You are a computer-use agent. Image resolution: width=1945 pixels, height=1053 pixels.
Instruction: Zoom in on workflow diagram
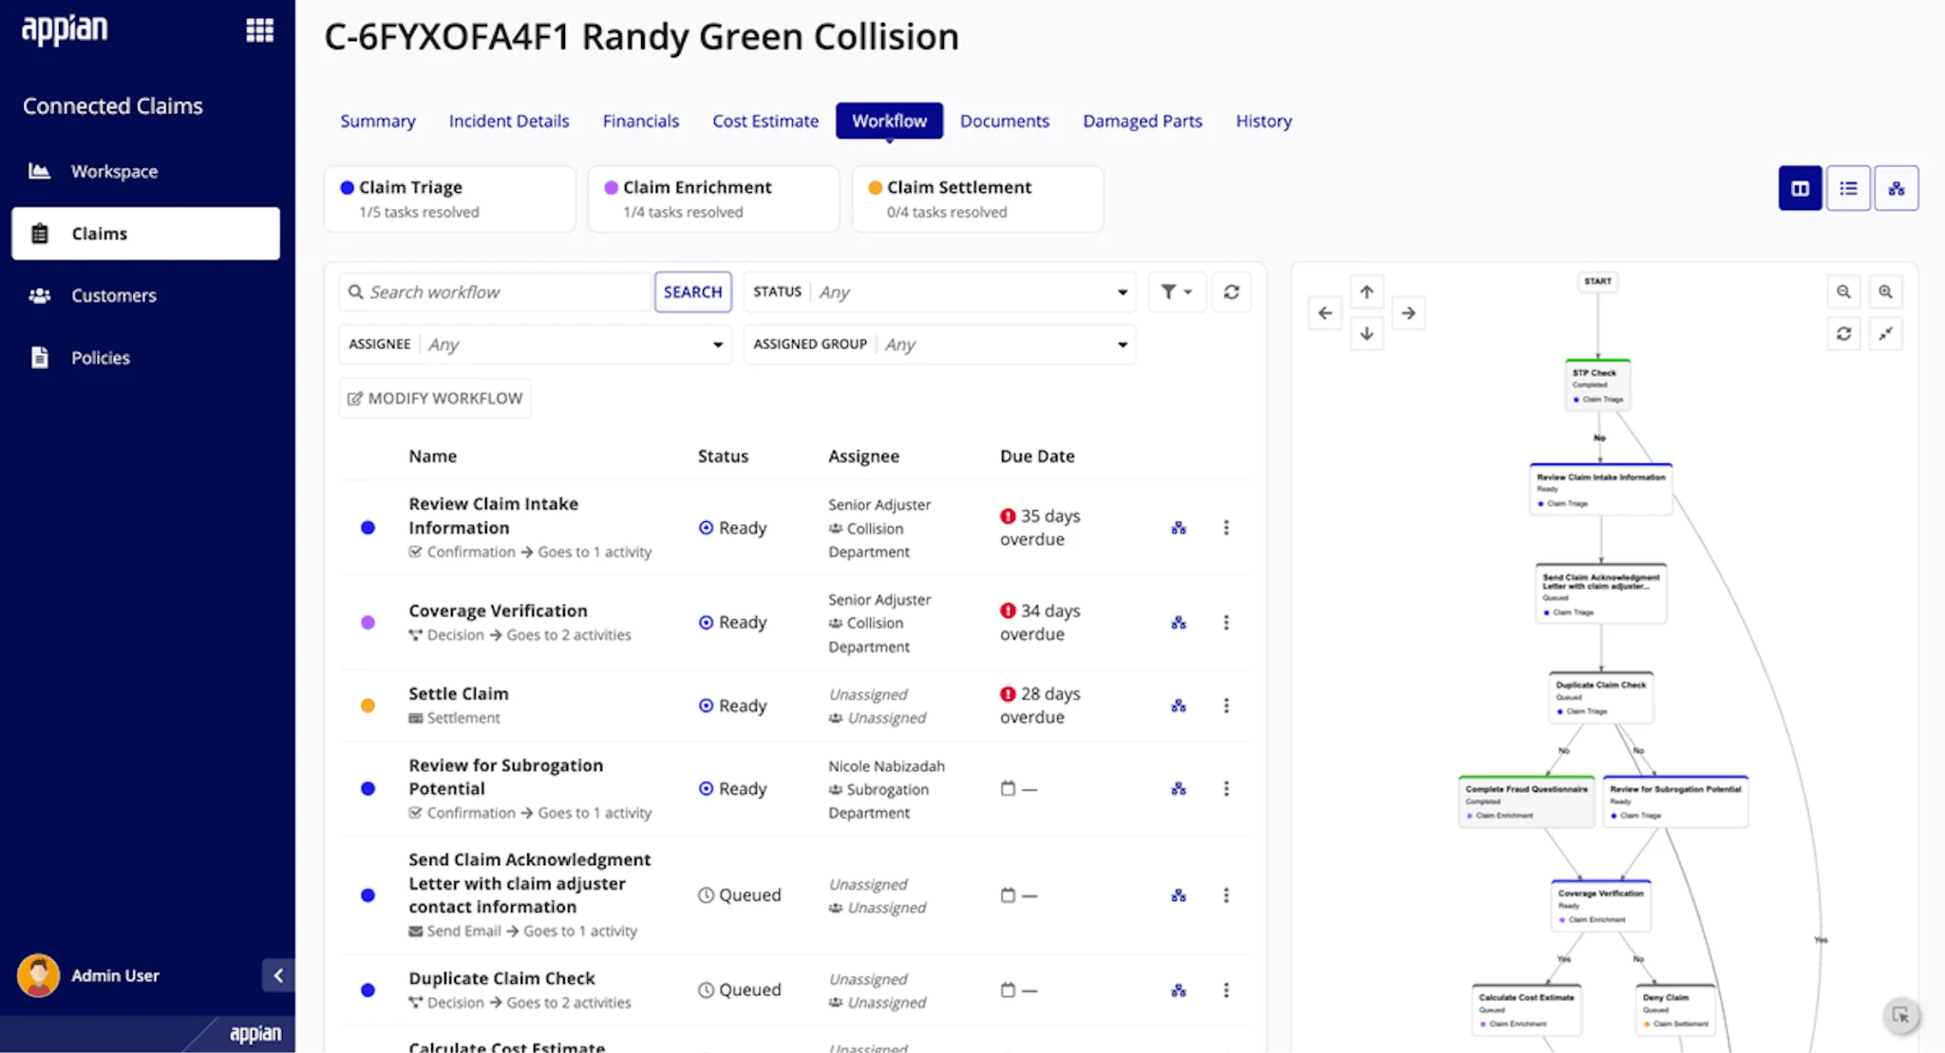tap(1885, 291)
